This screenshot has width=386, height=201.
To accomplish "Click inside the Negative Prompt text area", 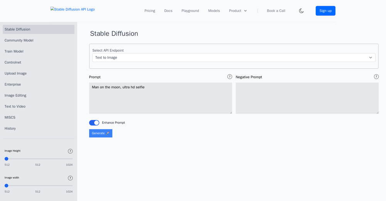I will point(307,98).
